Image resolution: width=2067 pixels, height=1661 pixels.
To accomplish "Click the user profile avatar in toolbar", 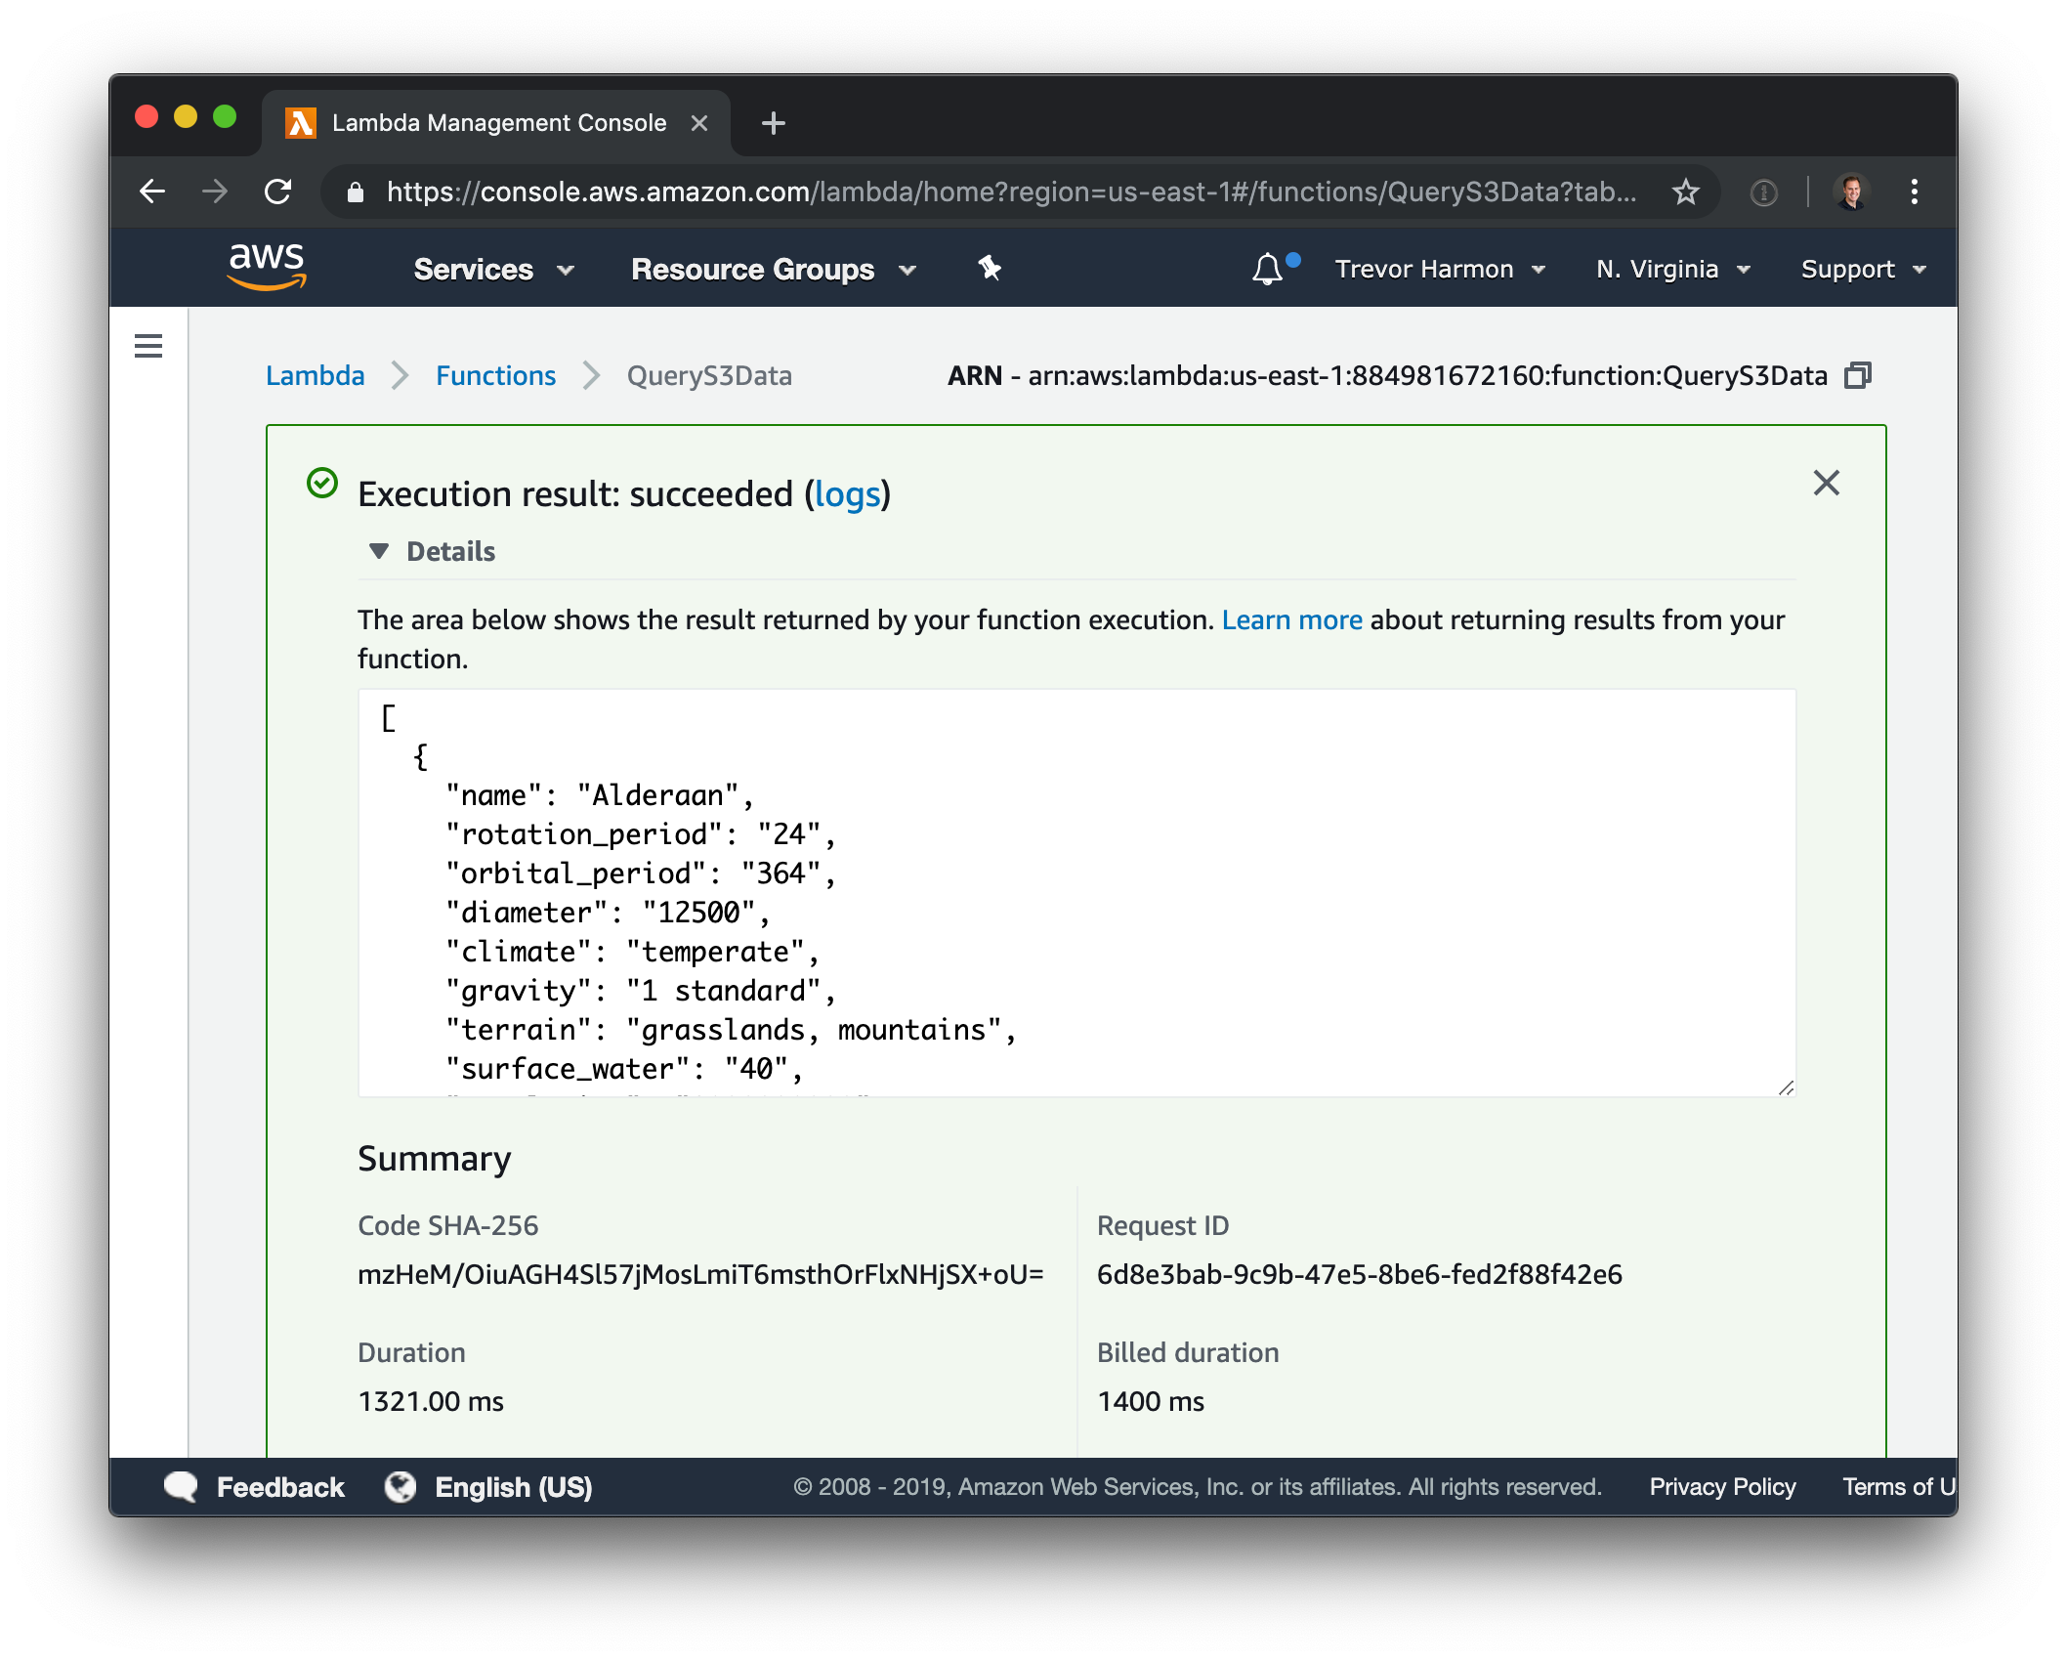I will click(x=1851, y=192).
